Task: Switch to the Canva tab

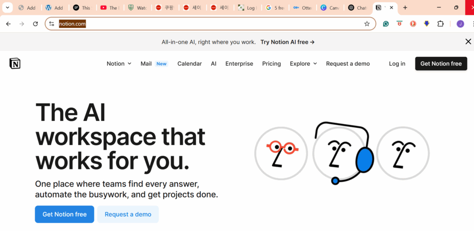Action: [x=330, y=8]
